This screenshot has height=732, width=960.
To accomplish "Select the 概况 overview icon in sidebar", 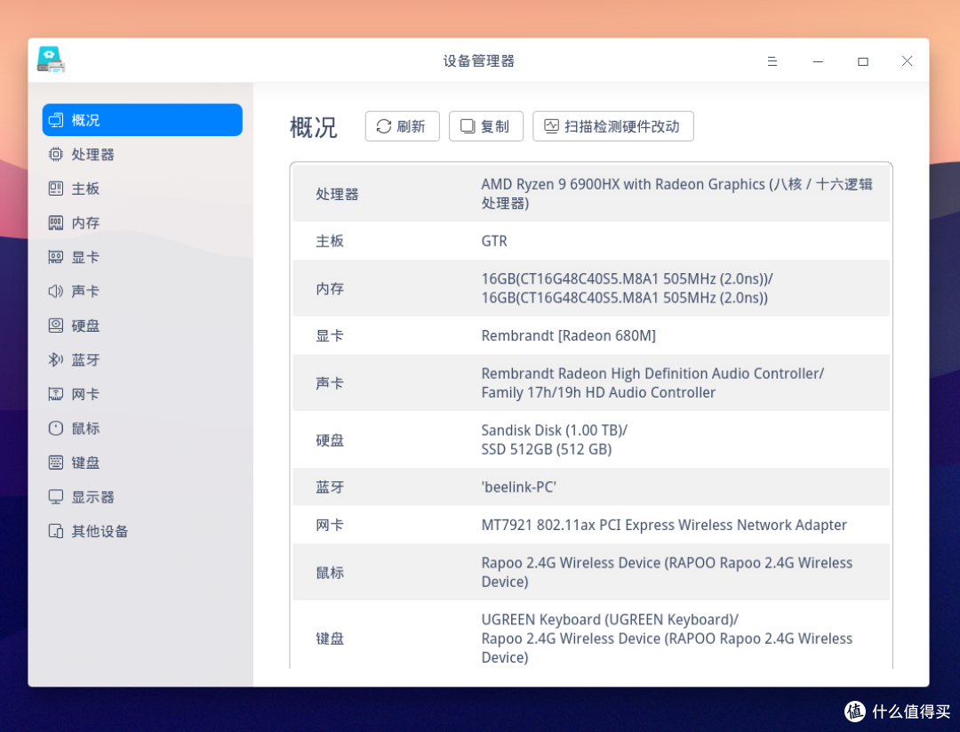I will point(56,120).
